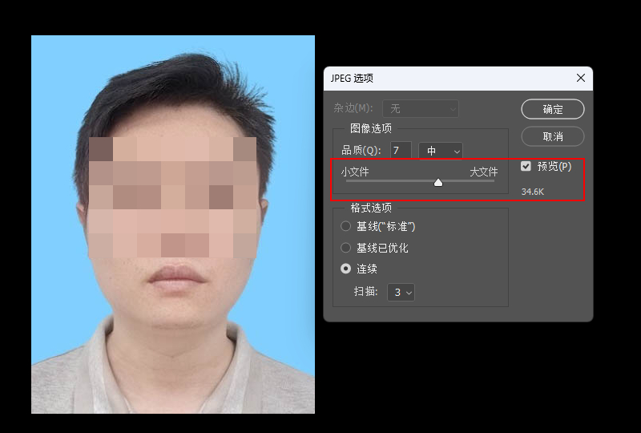Click the 格式选项 group heading
Image resolution: width=641 pixels, height=433 pixels.
371,208
